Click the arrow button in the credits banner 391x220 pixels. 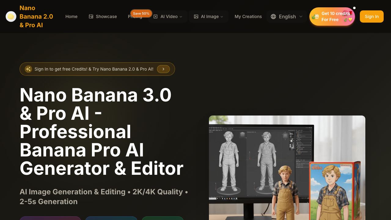pos(163,69)
